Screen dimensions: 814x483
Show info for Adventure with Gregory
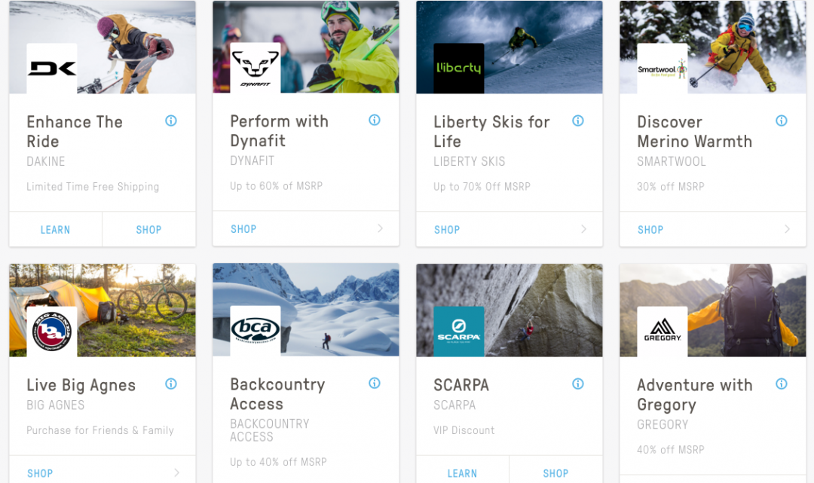782,384
